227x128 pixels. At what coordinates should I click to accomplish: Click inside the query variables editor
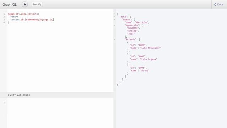(x=60, y=113)
